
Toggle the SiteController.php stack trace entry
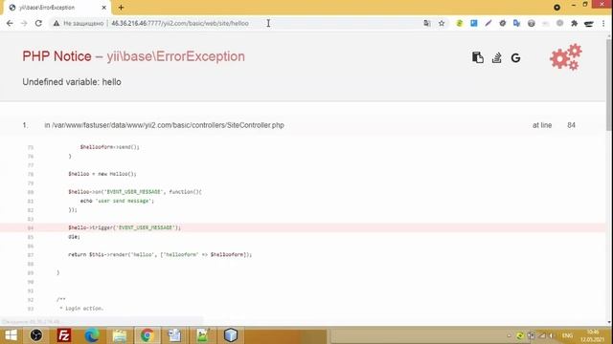pyautogui.click(x=303, y=125)
